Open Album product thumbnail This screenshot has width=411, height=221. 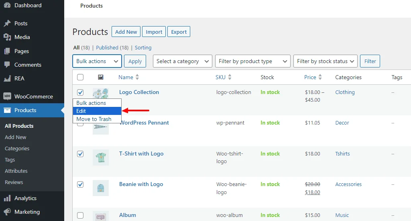[101, 216]
